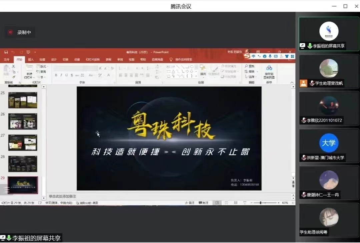The width and height of the screenshot is (360, 243).
Task: Select slide 26 thumbnail
Action: point(23,121)
